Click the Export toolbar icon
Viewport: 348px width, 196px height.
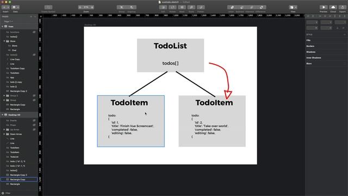pyautogui.click(x=343, y=7)
